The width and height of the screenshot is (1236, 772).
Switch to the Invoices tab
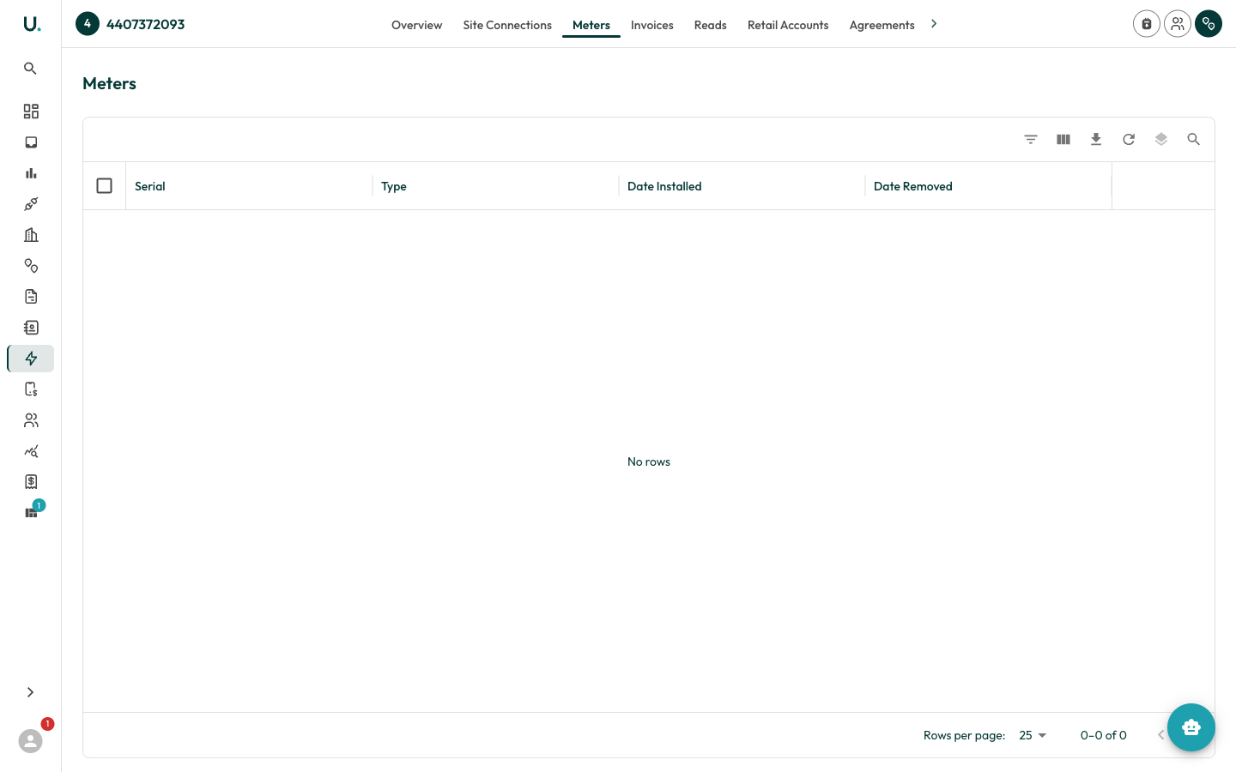tap(652, 25)
